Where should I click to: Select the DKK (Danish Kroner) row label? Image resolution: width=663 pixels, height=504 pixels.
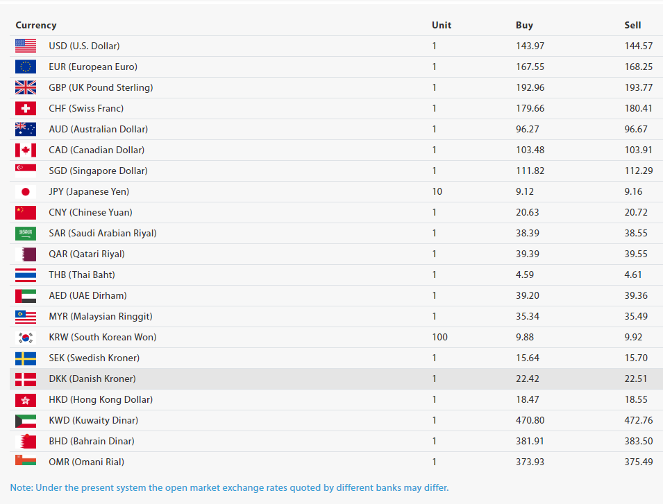coord(92,379)
